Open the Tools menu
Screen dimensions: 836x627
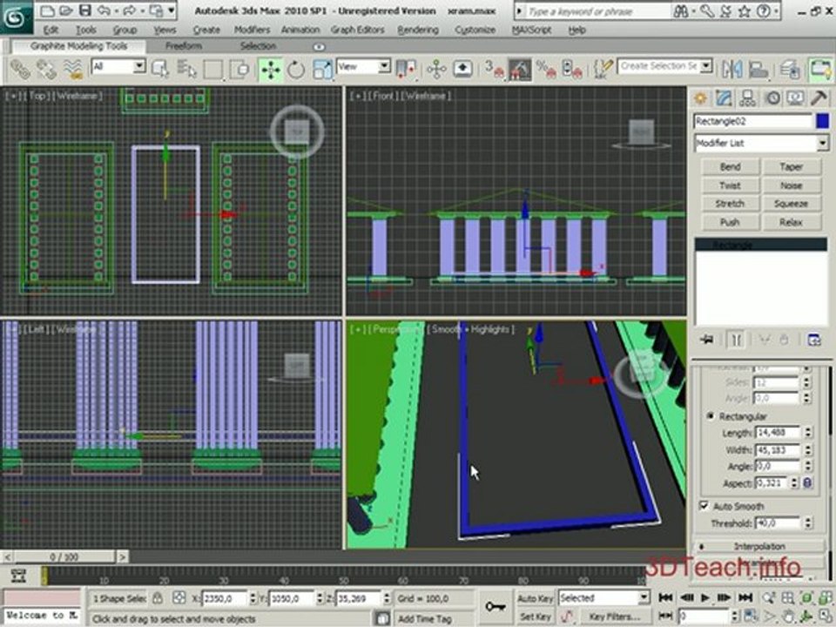tap(86, 30)
